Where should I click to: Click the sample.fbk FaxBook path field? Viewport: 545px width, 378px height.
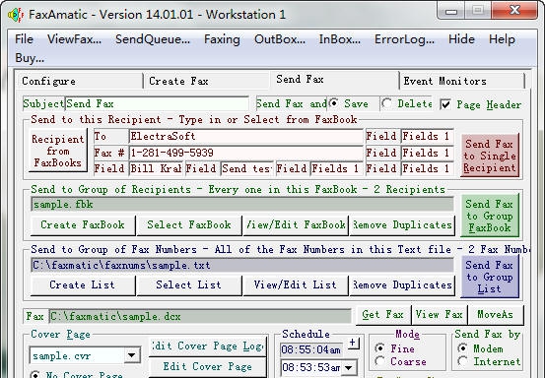[242, 204]
